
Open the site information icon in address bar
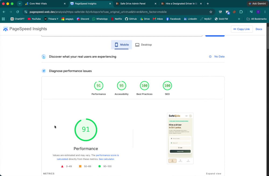pos(26,12)
